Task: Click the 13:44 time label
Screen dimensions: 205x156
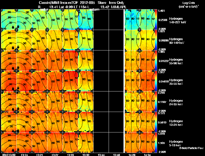Action: 101,155
